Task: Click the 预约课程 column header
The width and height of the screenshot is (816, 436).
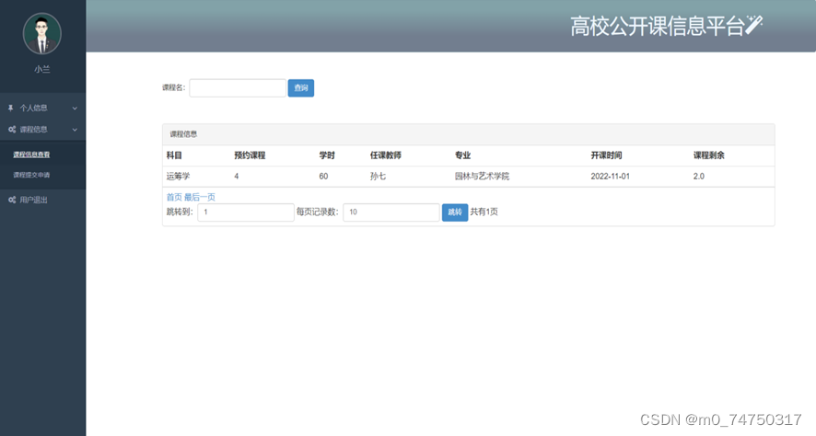Action: click(x=250, y=155)
